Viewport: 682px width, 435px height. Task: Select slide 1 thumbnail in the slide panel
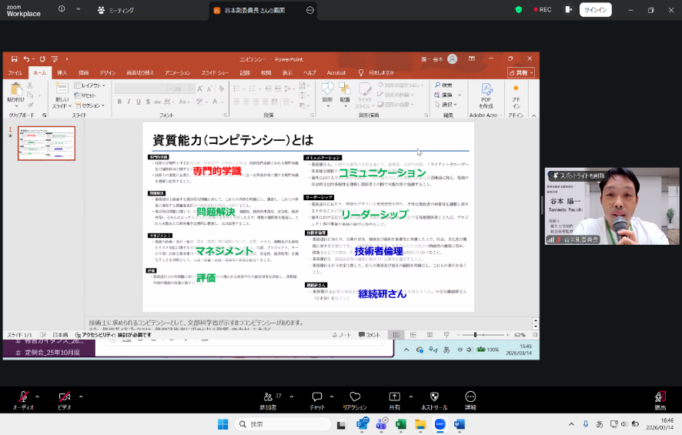[x=46, y=143]
